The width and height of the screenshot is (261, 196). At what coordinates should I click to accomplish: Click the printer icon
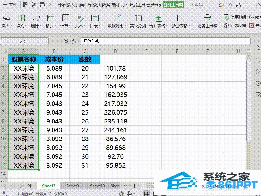[42, 5]
